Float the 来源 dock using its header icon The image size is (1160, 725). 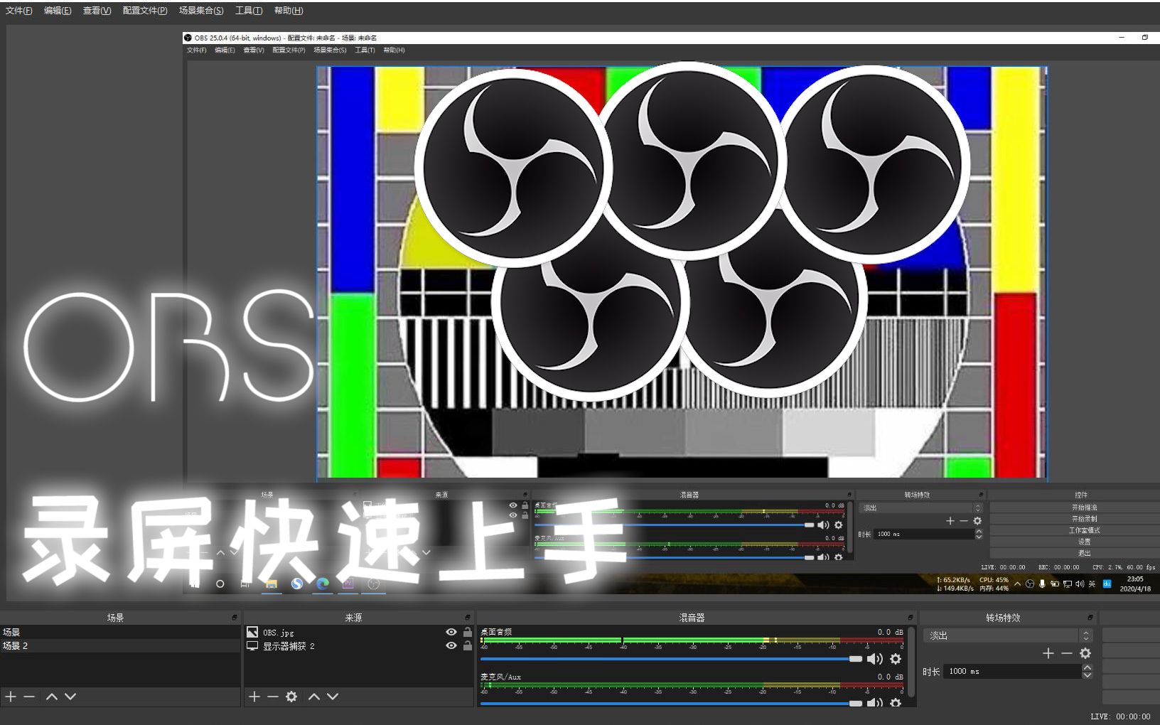[x=468, y=618]
